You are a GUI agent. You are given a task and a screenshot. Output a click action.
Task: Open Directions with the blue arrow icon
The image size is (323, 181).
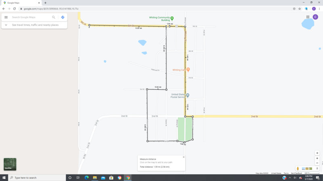pos(63,17)
